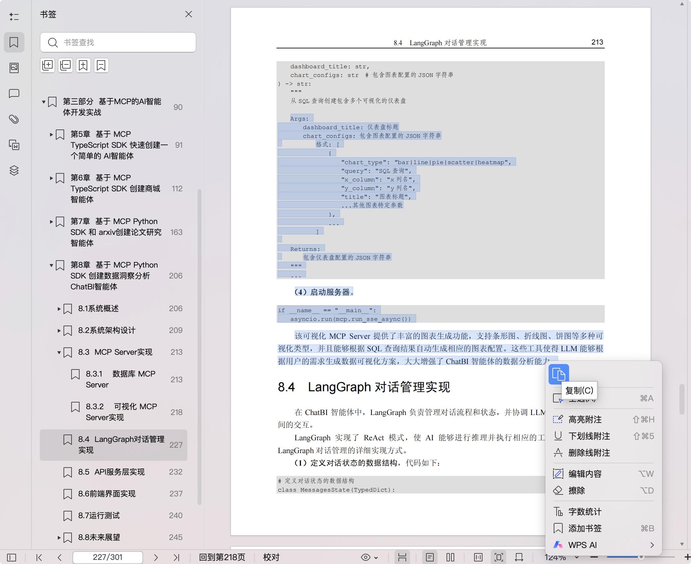Image resolution: width=691 pixels, height=564 pixels.
Task: Choose 添加书签 from the context menu
Action: pyautogui.click(x=603, y=528)
